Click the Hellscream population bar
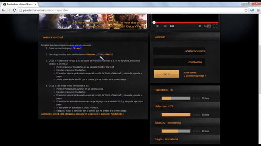Image resolution: width=261 pixels, height=146 pixels. click(176, 115)
